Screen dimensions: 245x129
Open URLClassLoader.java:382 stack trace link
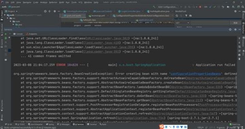[108, 38]
